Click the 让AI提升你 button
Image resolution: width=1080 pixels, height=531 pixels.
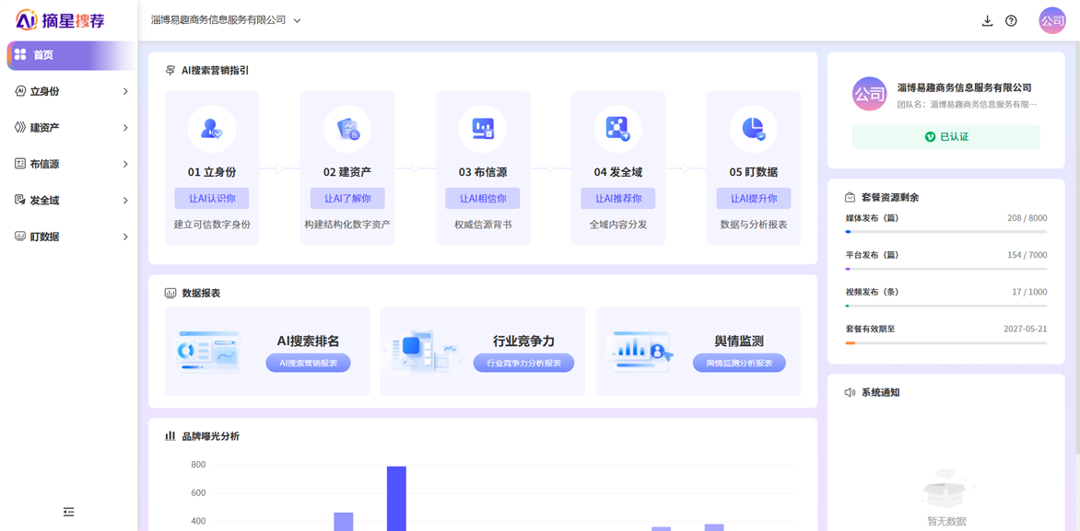754,198
